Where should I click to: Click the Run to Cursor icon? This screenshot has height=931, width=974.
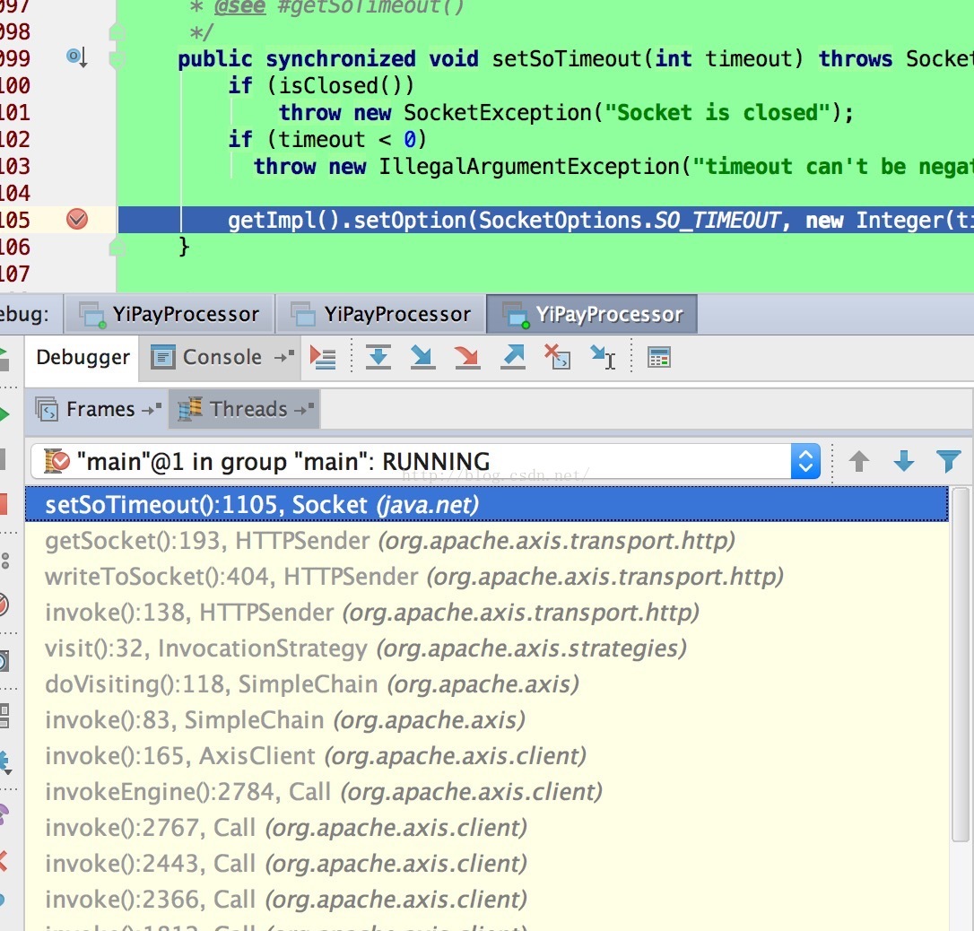click(603, 357)
